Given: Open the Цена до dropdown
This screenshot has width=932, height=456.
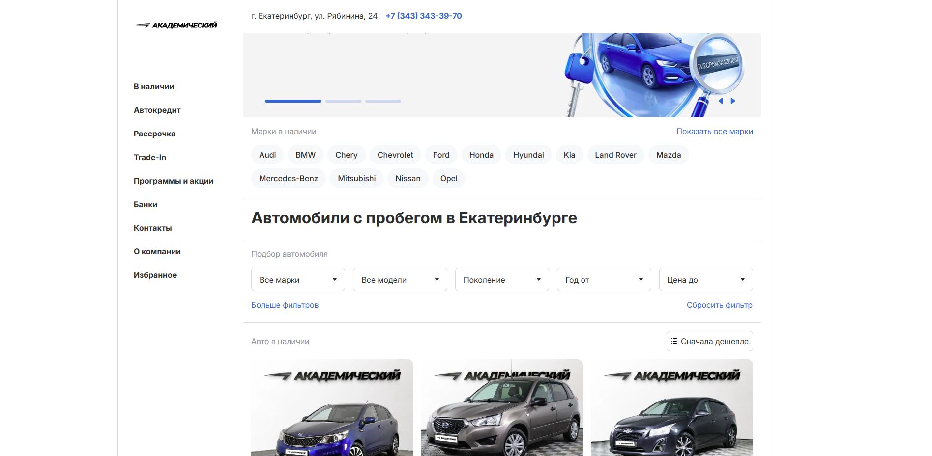Looking at the screenshot, I should (706, 279).
